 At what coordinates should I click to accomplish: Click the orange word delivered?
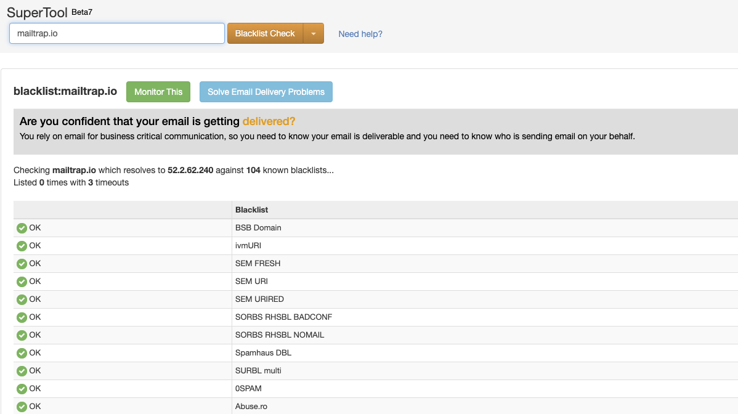tap(269, 121)
